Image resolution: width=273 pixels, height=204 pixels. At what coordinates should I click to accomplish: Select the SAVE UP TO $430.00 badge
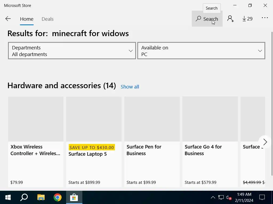click(x=92, y=147)
